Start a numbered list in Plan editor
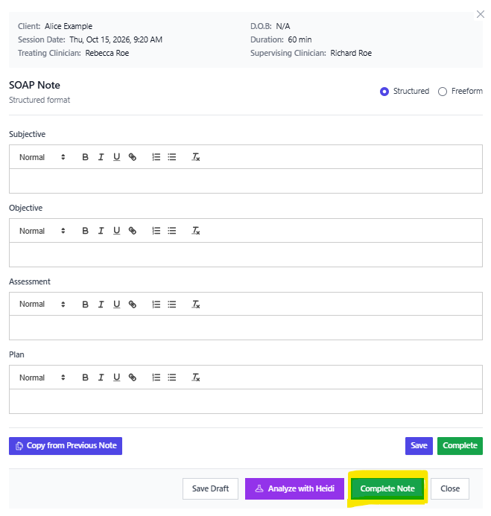491x516 pixels. pyautogui.click(x=156, y=378)
